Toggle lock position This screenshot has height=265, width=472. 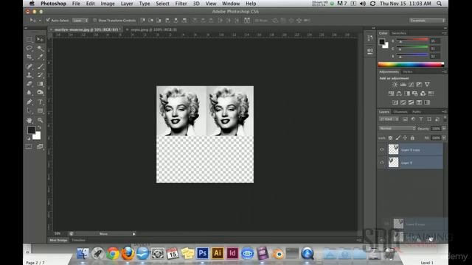405,138
